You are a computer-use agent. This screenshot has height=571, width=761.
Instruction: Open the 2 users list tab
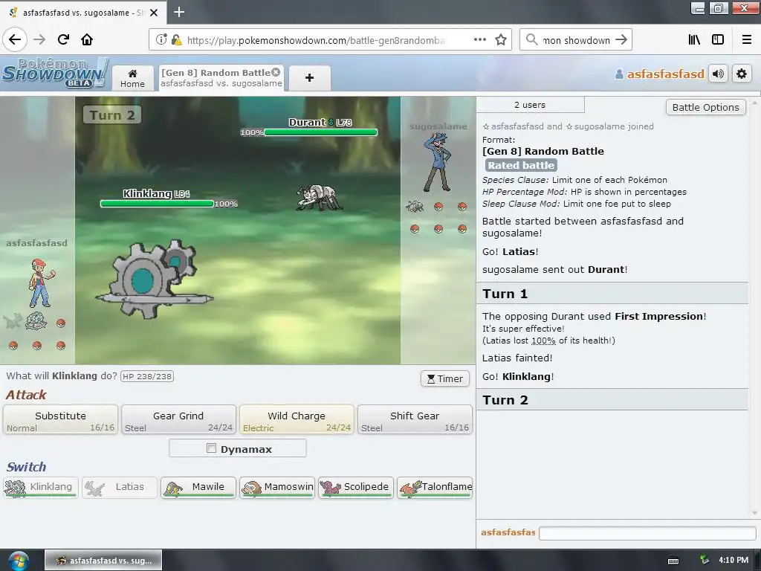pyautogui.click(x=530, y=105)
